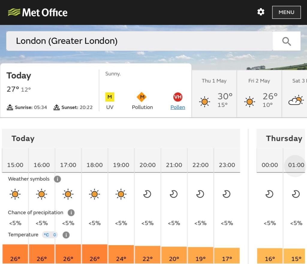Select the Thu 1 May forecast tab
This screenshot has height=264, width=307.
pos(214,94)
